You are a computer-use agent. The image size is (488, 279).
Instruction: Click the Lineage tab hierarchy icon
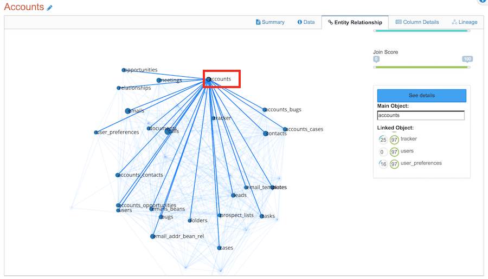click(454, 22)
